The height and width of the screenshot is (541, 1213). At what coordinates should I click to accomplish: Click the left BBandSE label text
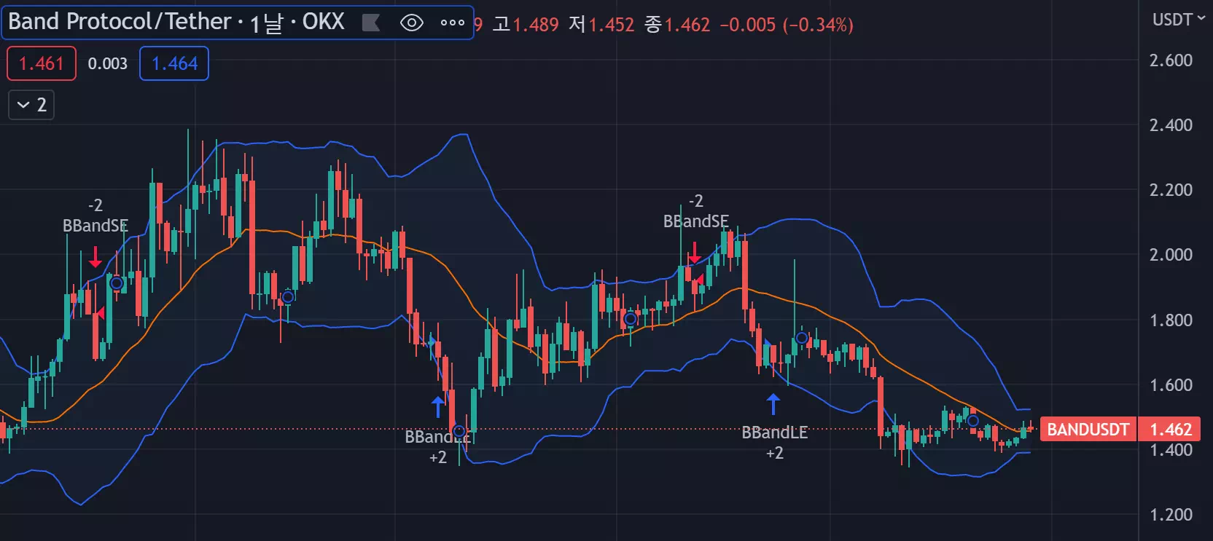coord(95,226)
